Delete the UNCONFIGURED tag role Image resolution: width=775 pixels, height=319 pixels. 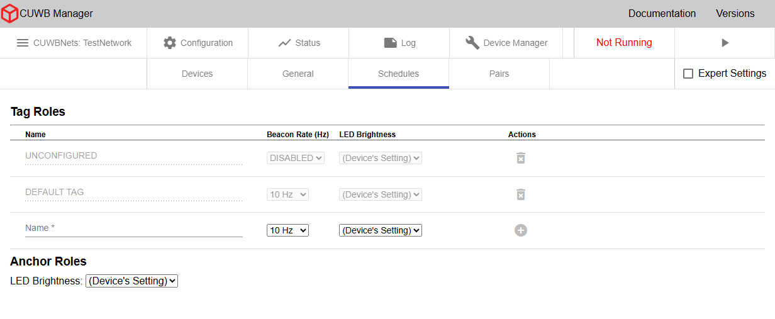click(x=521, y=158)
